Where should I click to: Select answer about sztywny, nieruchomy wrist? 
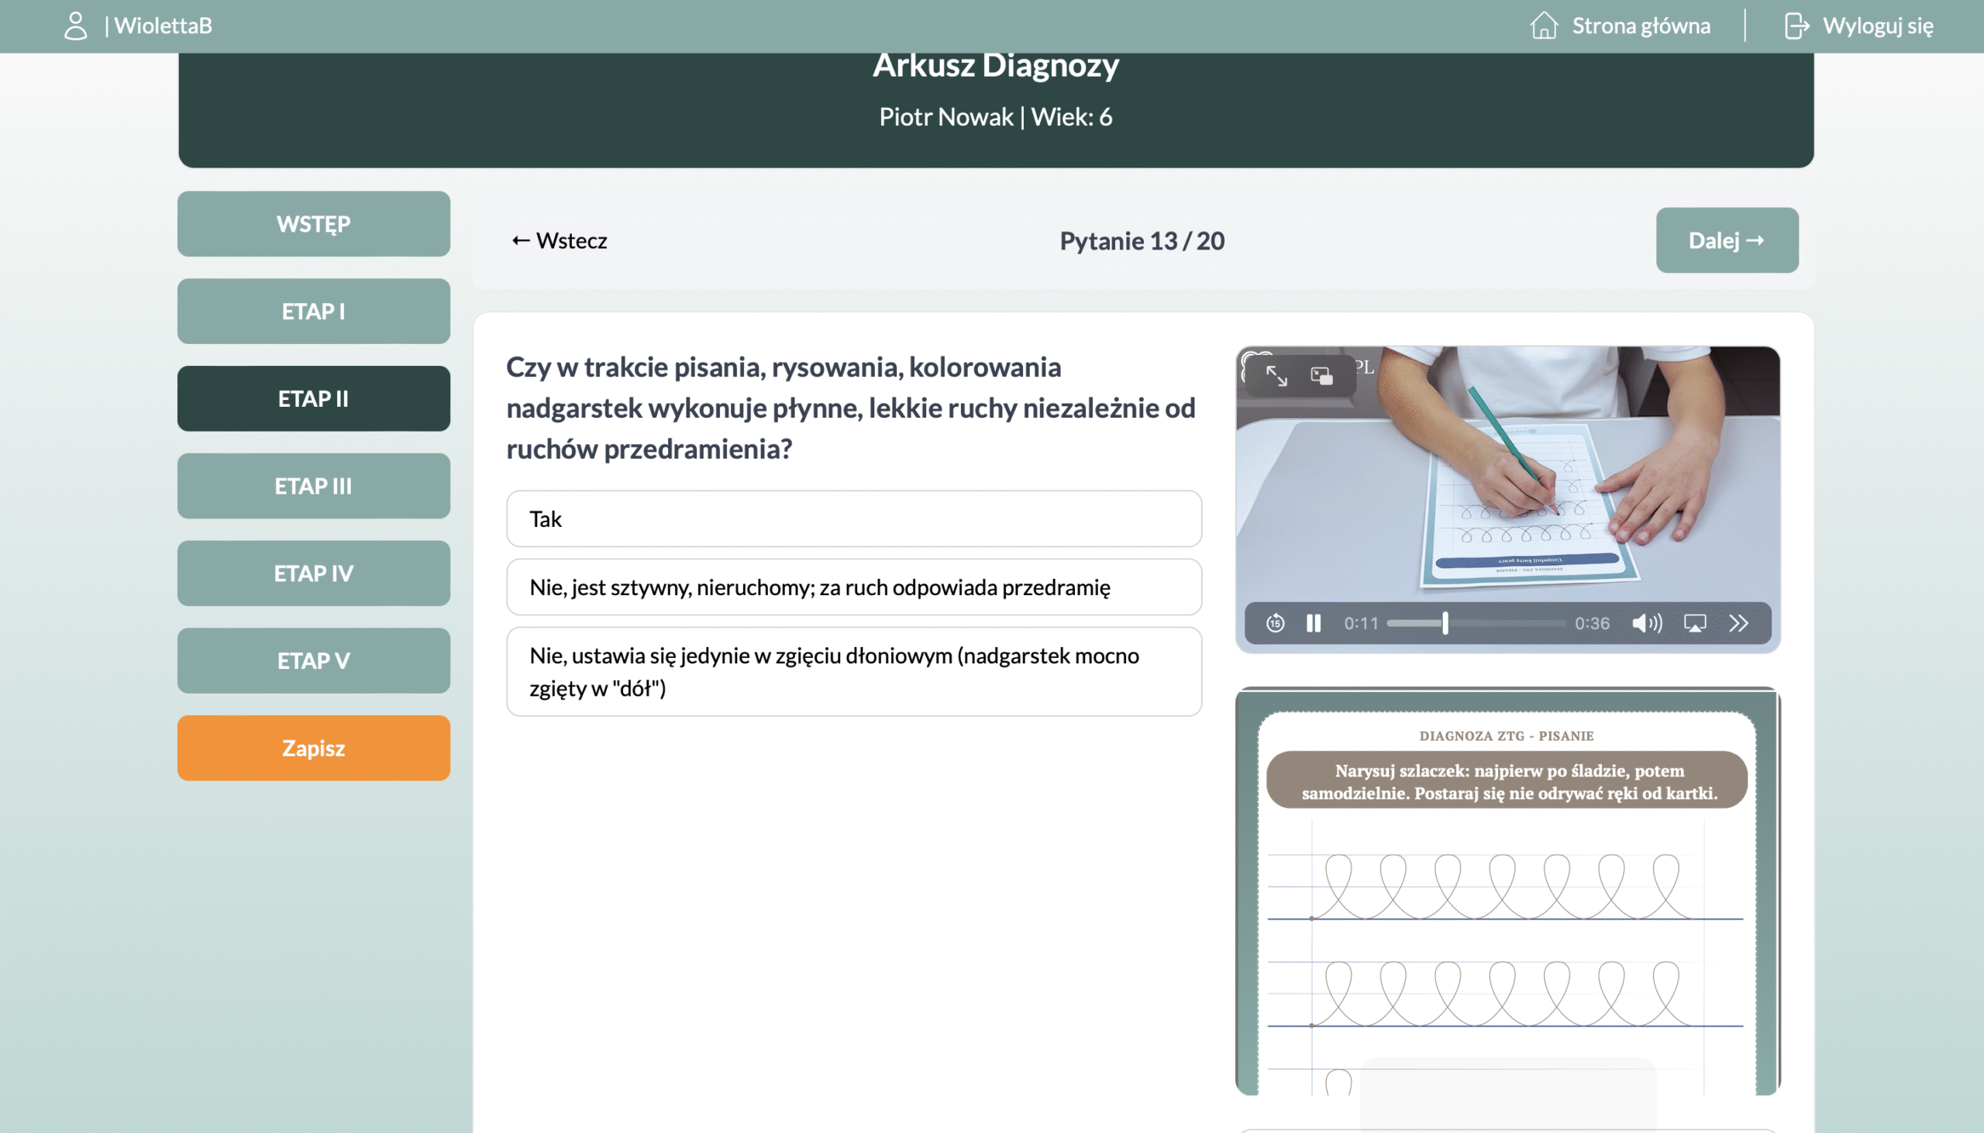pos(853,587)
